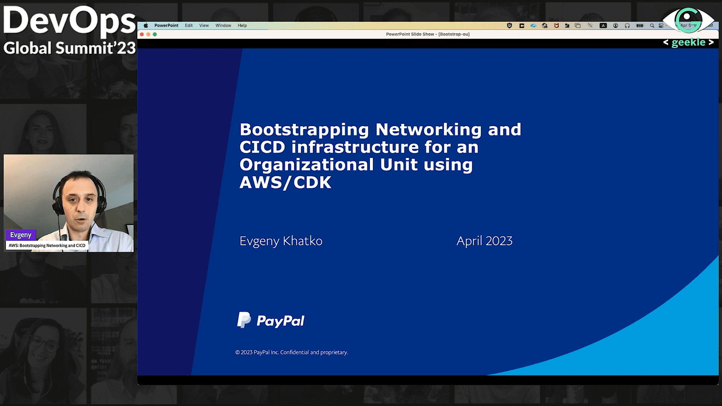Click the 'DevOps Global Summit'23' heading
The width and height of the screenshot is (722, 406).
click(69, 31)
